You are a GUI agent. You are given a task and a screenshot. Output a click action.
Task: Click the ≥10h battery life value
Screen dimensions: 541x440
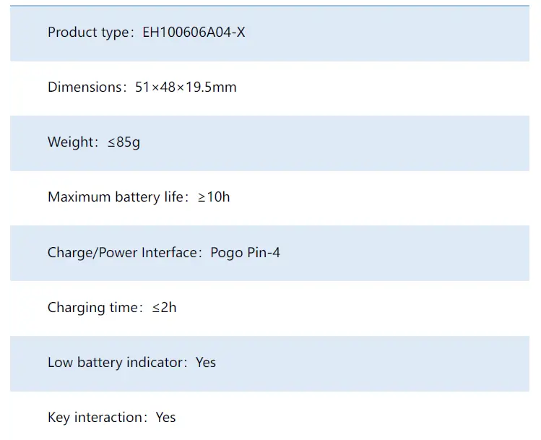(x=214, y=197)
